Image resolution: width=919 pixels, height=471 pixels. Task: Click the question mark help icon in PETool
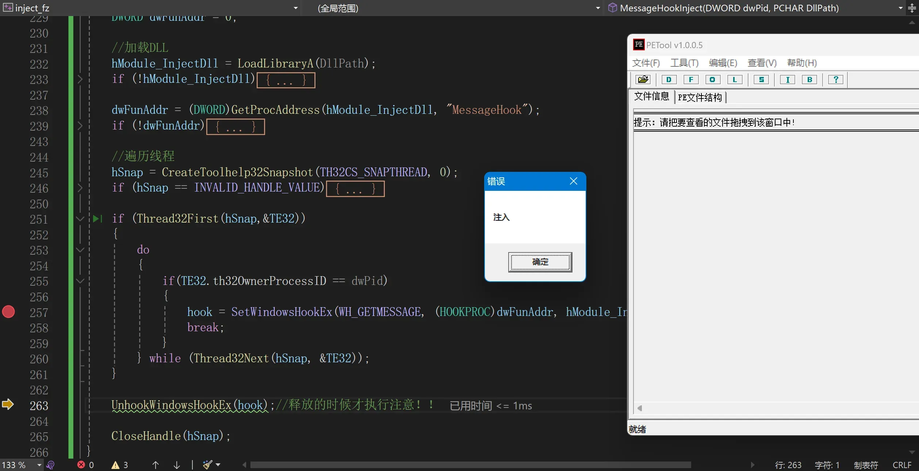point(835,80)
